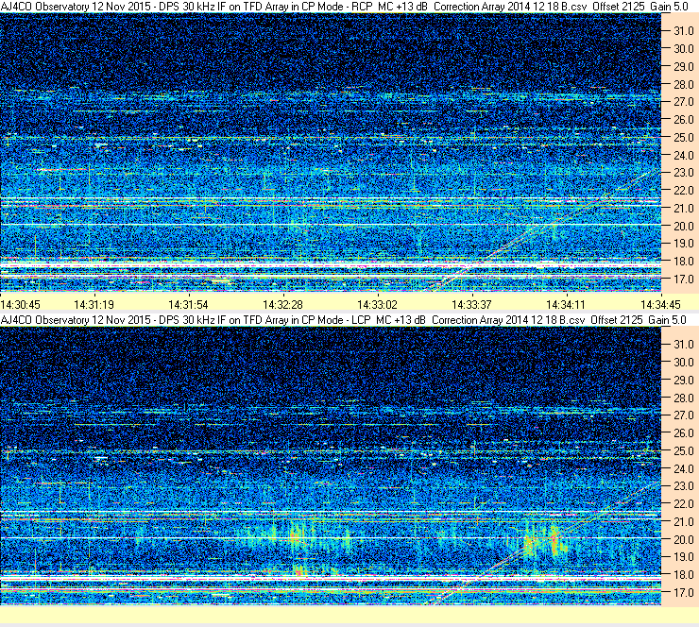Click the RCP spectrogram title header text
Image resolution: width=699 pixels, height=627 pixels.
[344, 7]
